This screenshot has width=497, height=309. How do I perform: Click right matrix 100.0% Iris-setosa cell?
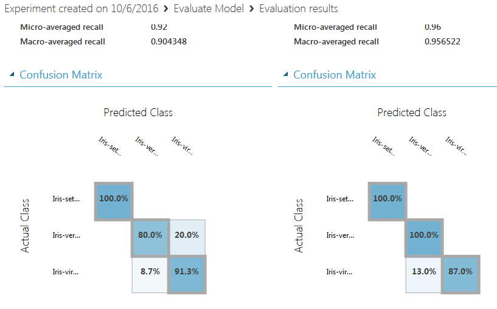tap(388, 199)
